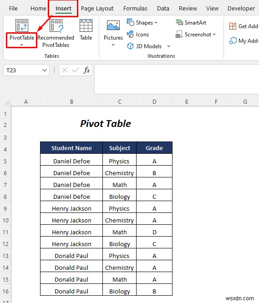Image resolution: width=259 pixels, height=303 pixels.
Task: Click inside the formula bar field
Action: [177, 79]
